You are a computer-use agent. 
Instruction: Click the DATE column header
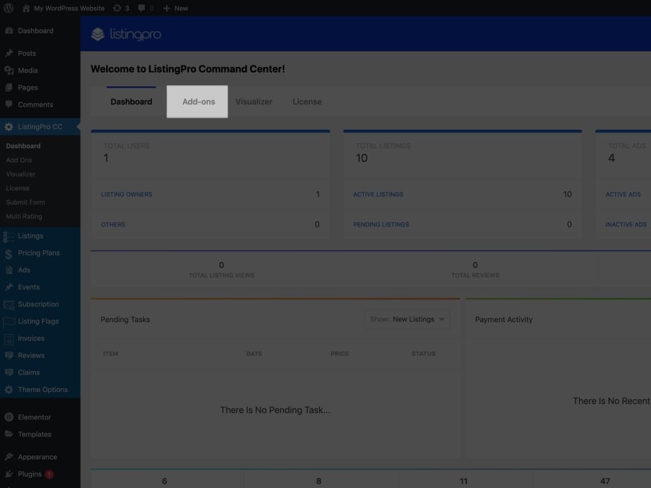(254, 353)
